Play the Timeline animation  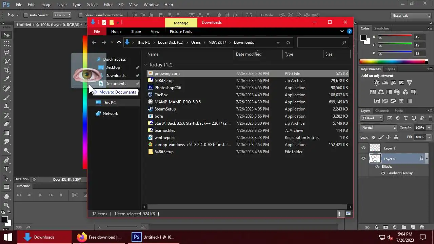(x=40, y=195)
